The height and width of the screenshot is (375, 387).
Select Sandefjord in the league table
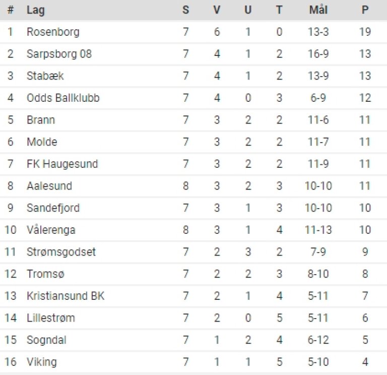point(53,208)
